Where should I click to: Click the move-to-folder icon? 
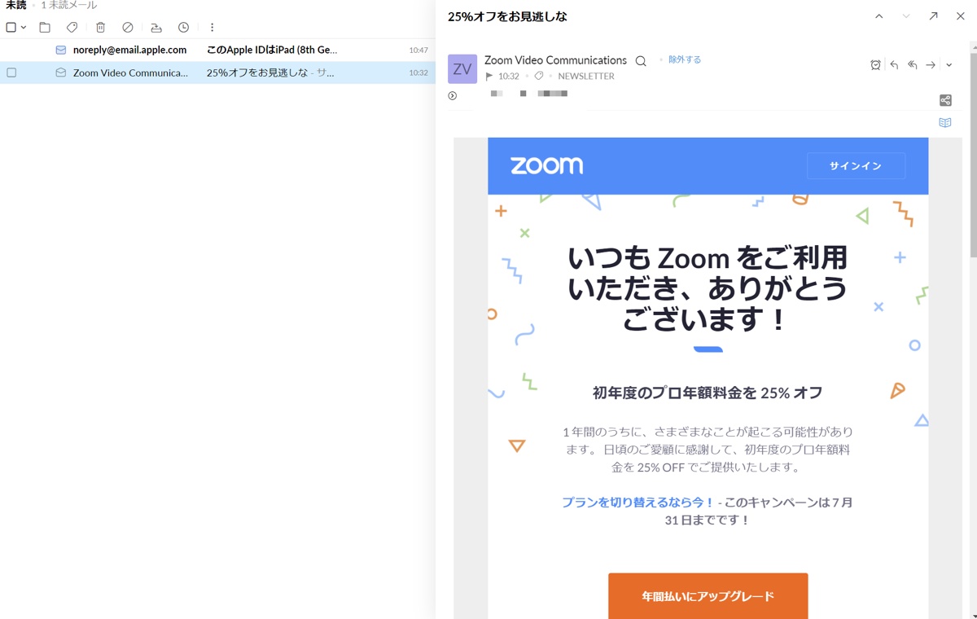(x=45, y=27)
